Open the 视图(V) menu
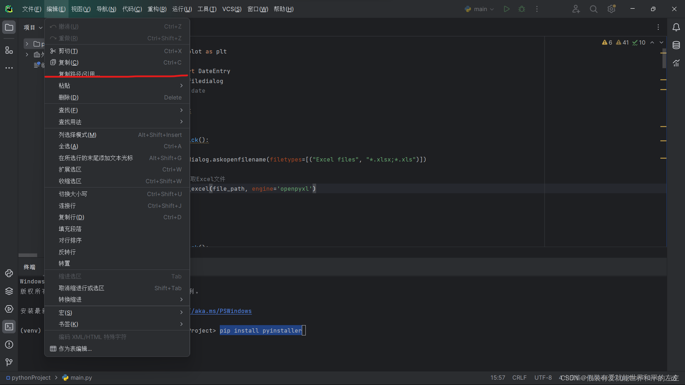Image resolution: width=685 pixels, height=385 pixels. (81, 9)
